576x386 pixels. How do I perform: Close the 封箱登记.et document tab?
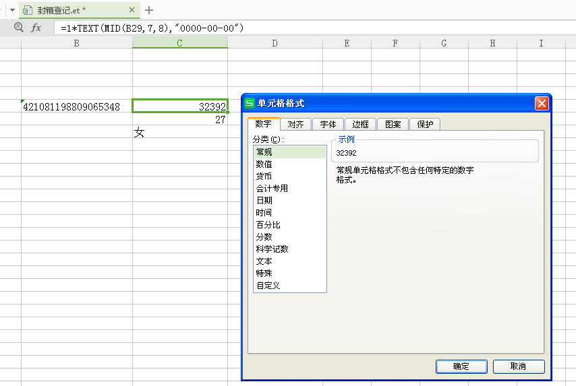pos(132,10)
